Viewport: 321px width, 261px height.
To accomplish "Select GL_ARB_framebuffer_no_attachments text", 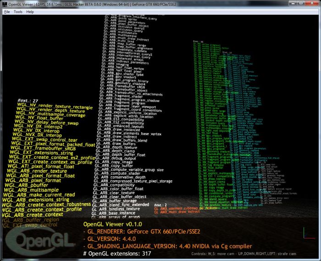I will pos(131,93).
